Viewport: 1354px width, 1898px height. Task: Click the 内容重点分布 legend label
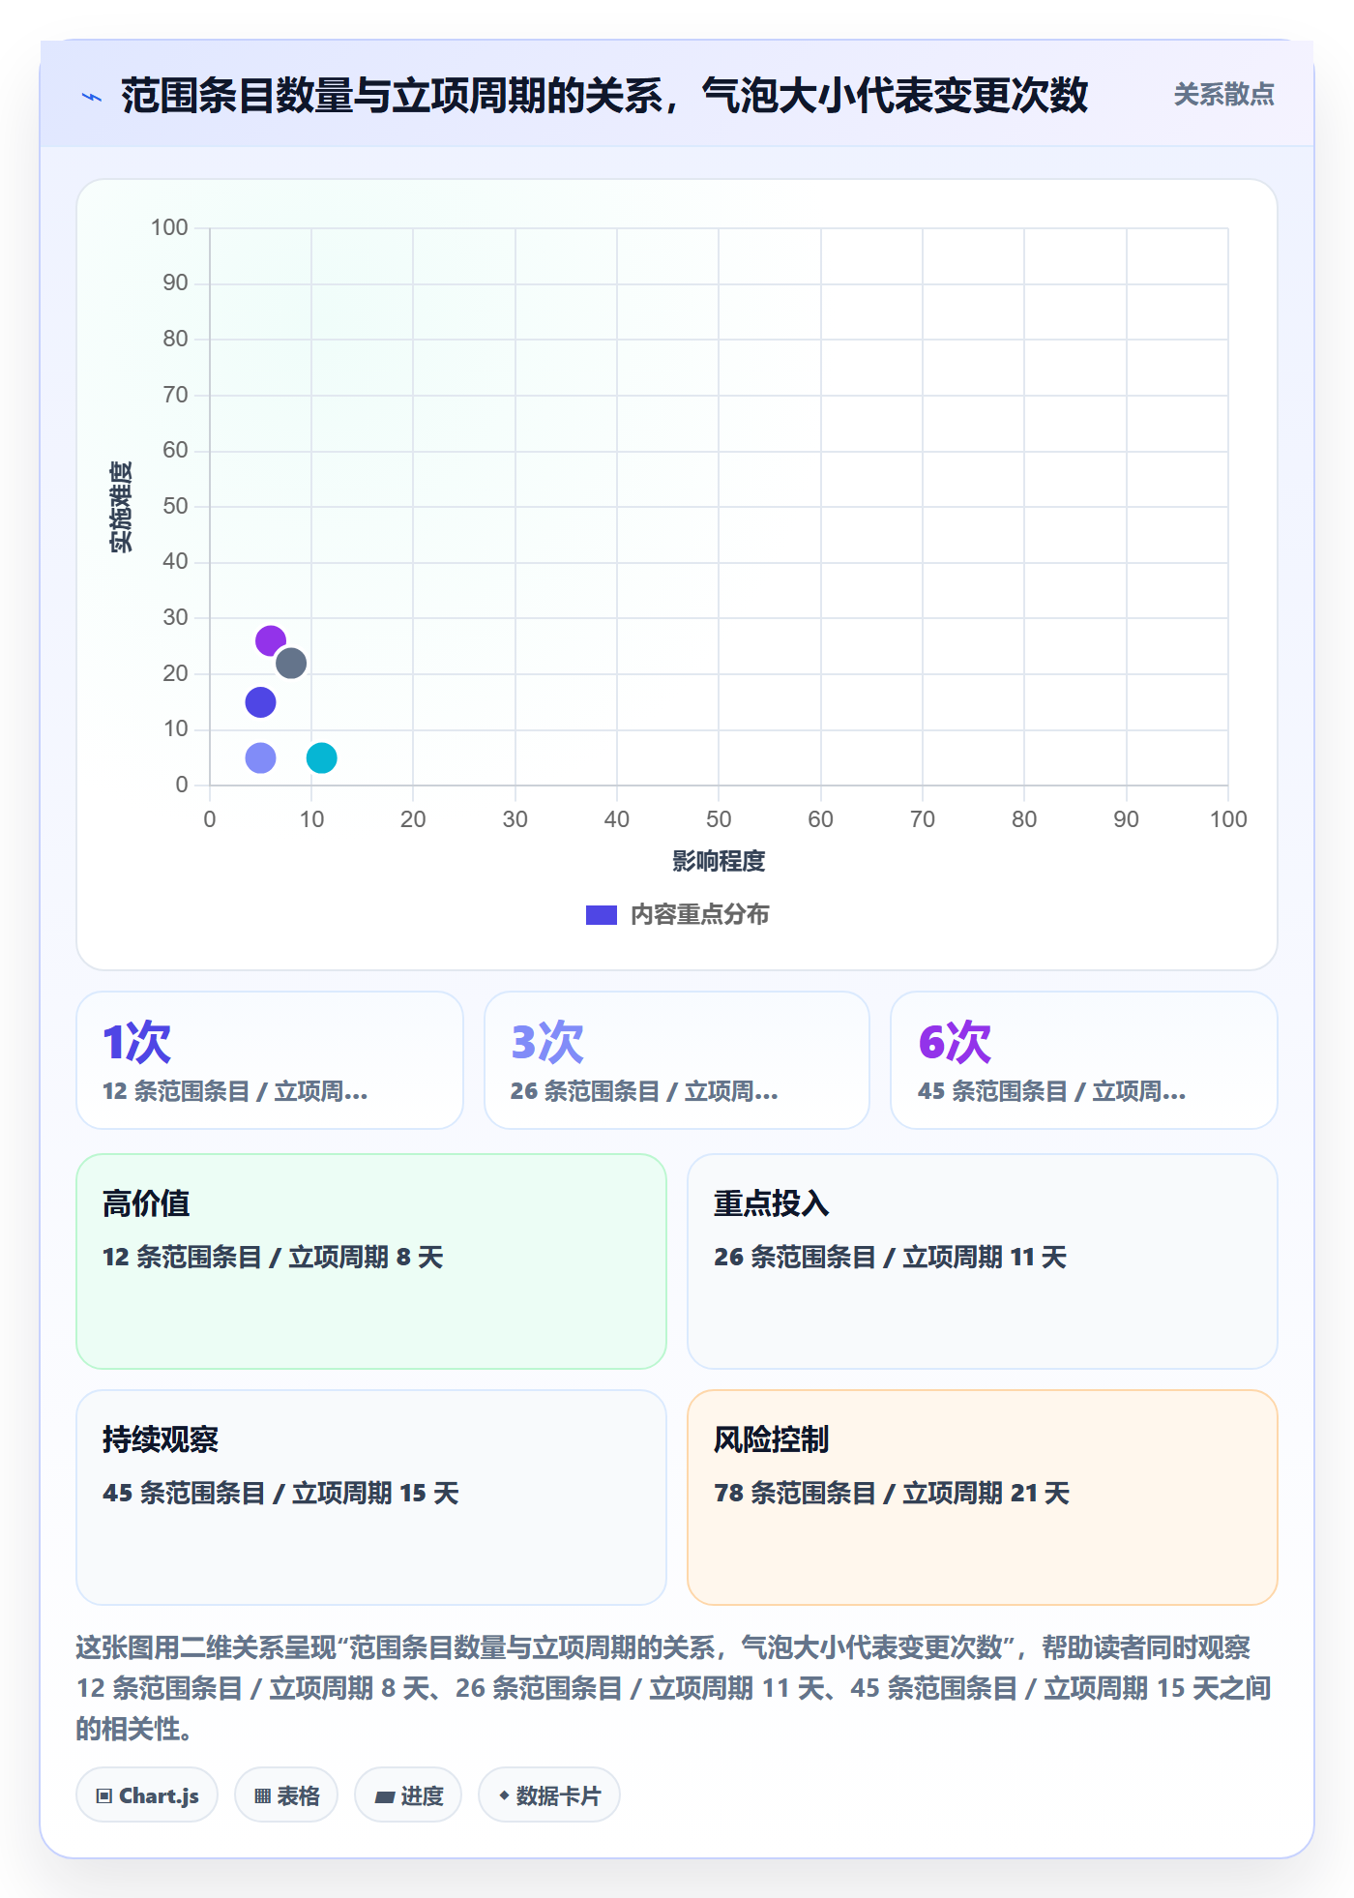pyautogui.click(x=699, y=915)
